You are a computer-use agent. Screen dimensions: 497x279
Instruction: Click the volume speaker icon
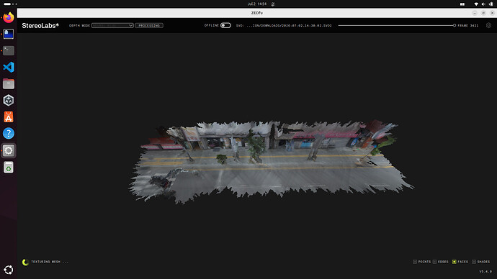click(483, 4)
